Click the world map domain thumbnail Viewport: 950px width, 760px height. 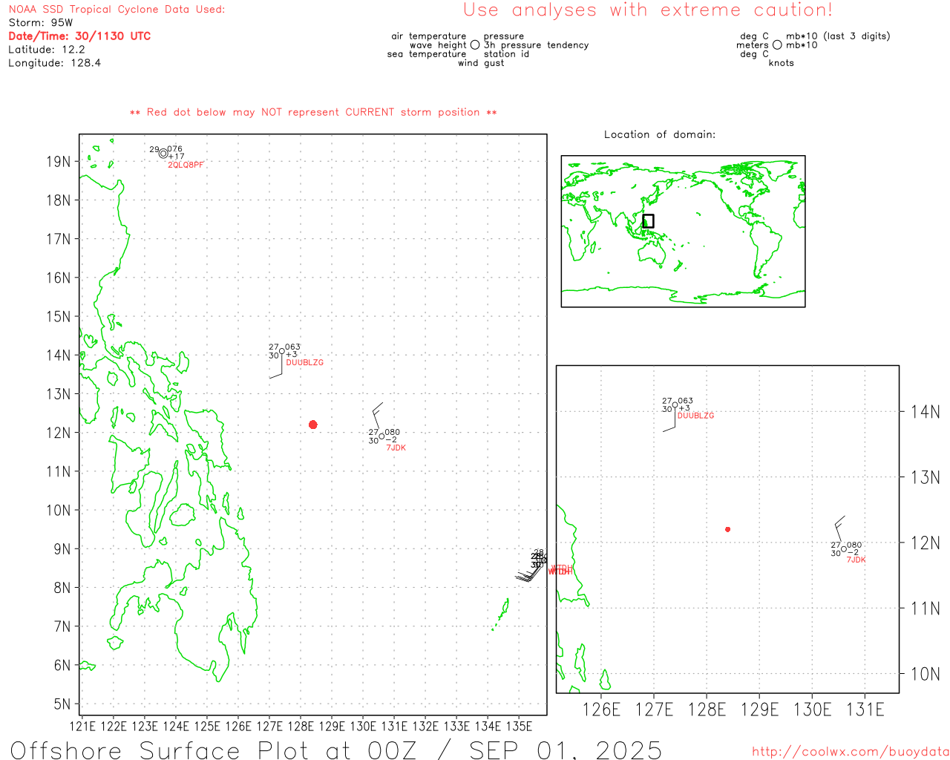click(683, 231)
